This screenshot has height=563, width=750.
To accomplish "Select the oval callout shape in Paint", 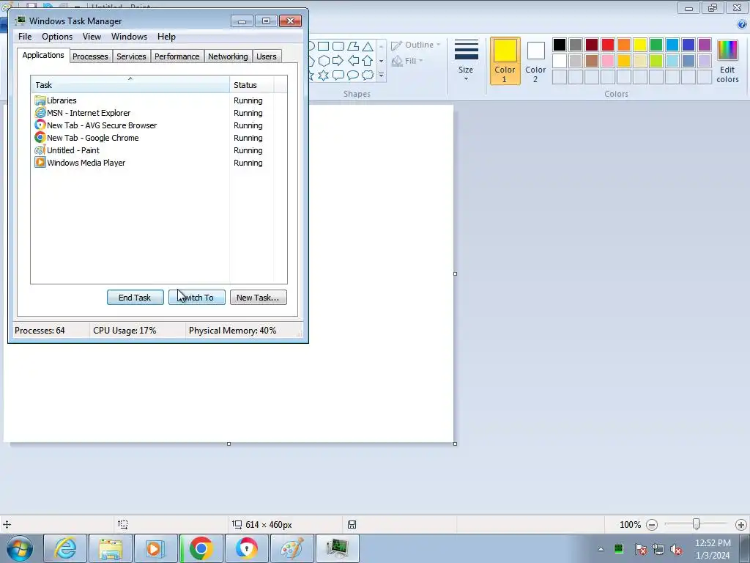I will click(x=353, y=76).
